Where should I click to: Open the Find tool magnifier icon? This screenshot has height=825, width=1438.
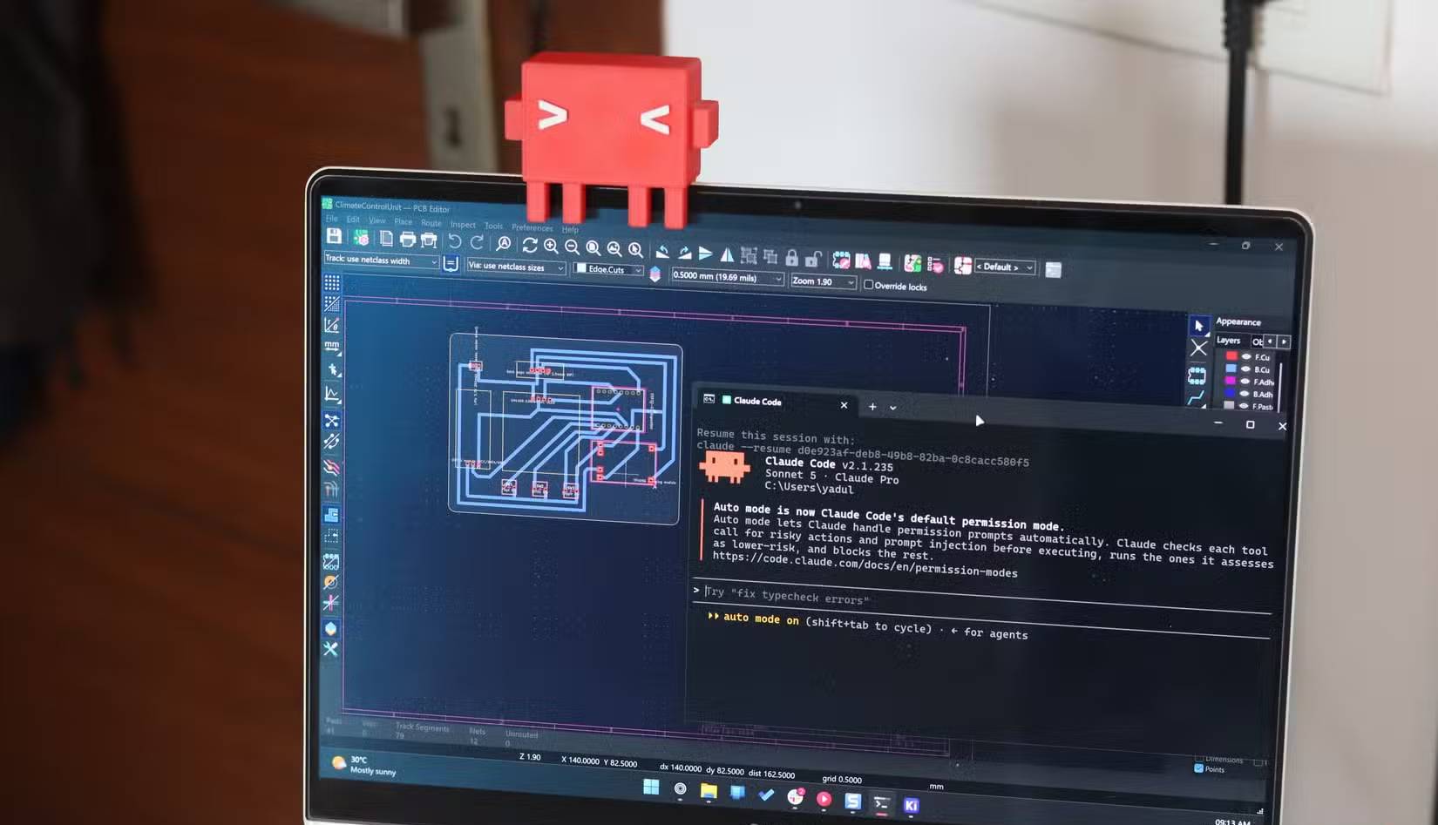point(504,244)
